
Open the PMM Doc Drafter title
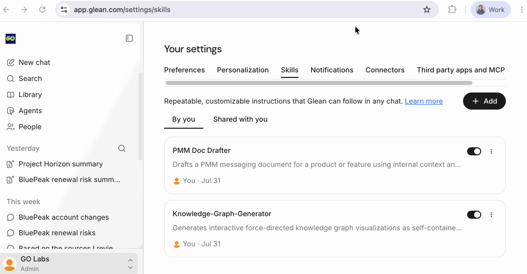tap(201, 150)
